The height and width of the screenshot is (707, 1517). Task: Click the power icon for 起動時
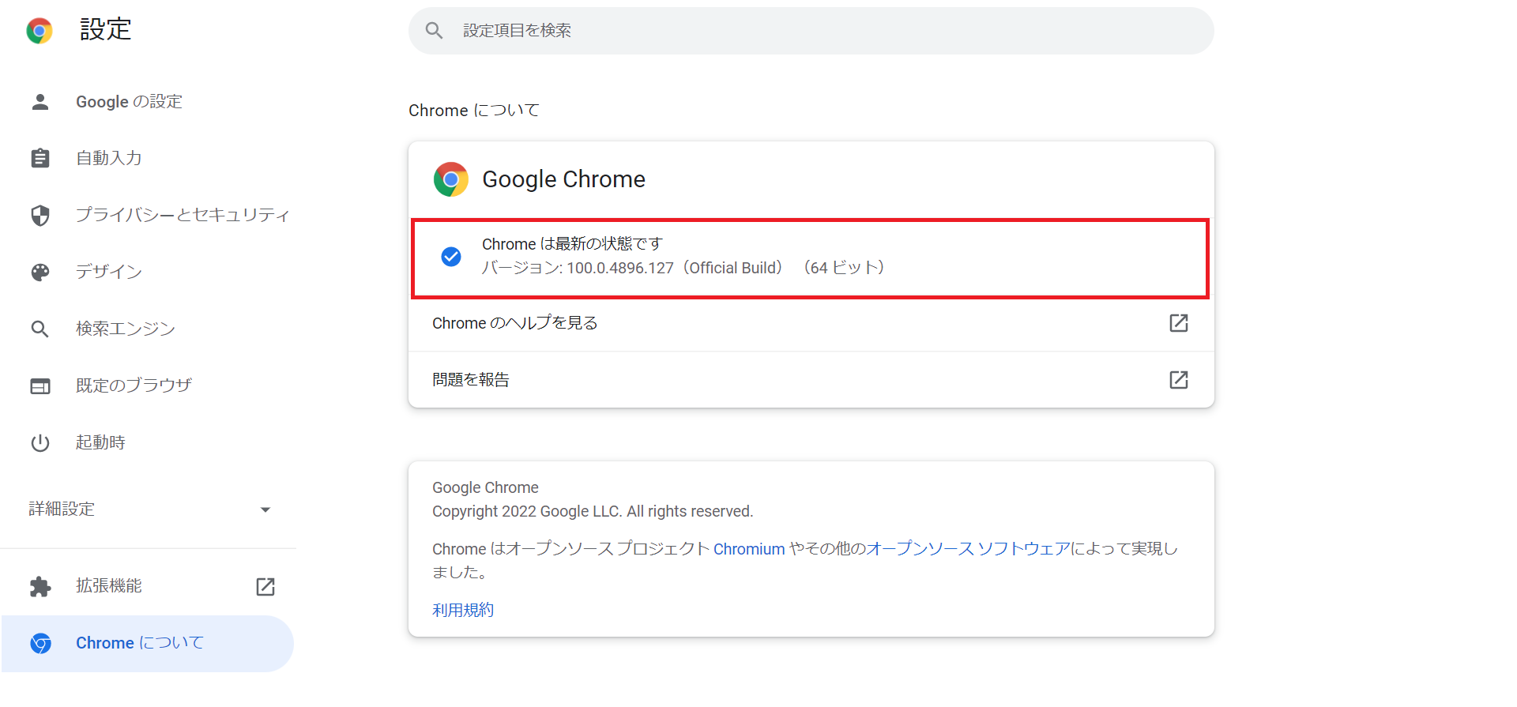coord(40,442)
